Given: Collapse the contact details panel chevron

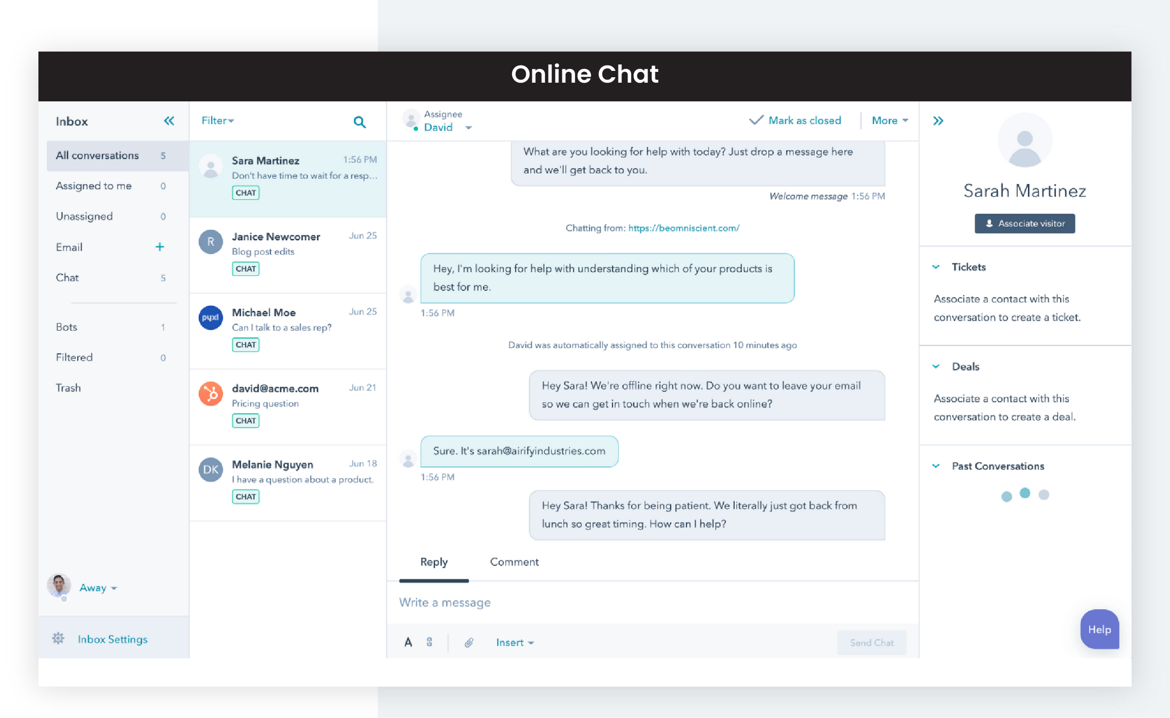Looking at the screenshot, I should click(938, 120).
